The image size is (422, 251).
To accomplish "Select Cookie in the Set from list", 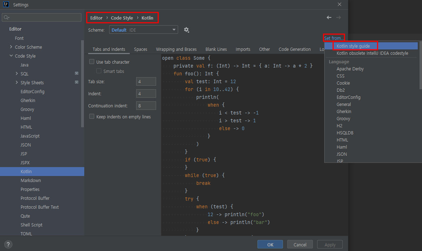I will pyautogui.click(x=343, y=83).
